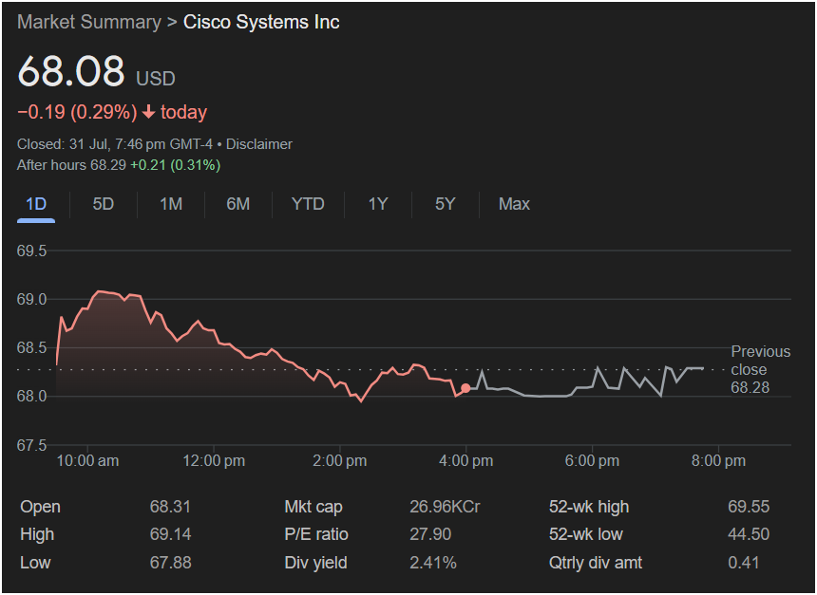This screenshot has height=595, width=817.
Task: Open the 1M chart range
Action: click(x=171, y=204)
